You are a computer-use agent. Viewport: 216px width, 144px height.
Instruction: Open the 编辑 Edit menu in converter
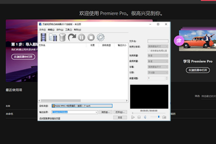pos(51,30)
